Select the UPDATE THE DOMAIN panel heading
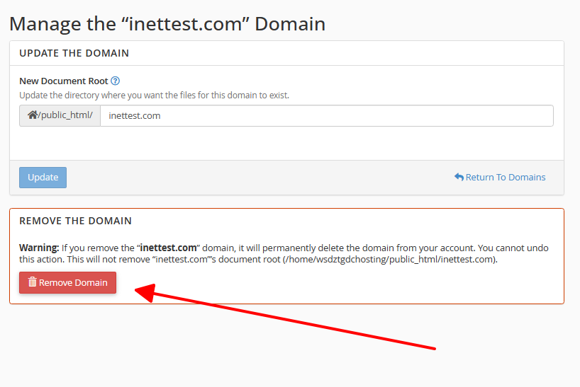The image size is (580, 387). 74,53
